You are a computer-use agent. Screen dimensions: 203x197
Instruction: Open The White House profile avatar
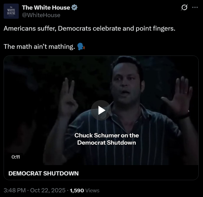tap(11, 11)
